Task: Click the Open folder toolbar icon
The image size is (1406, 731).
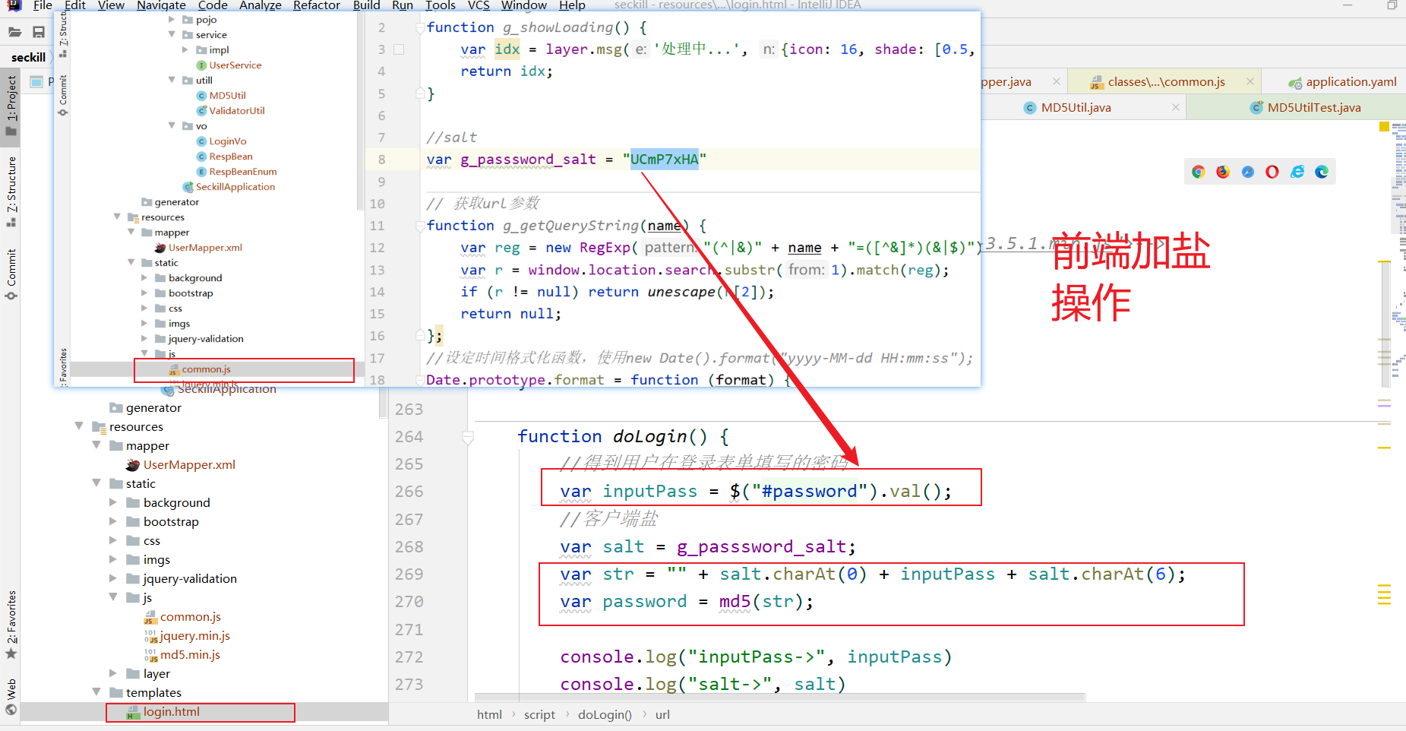Action: [x=14, y=31]
